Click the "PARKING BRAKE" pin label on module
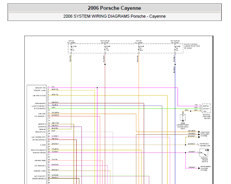The width and height of the screenshot is (231, 184). coord(39,153)
